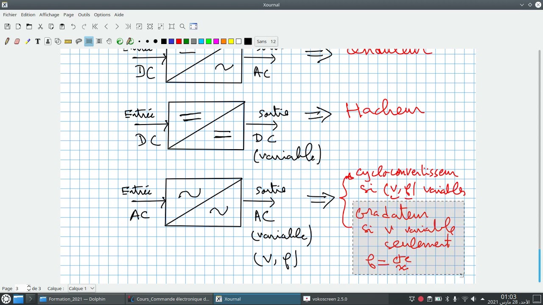Screen dimensions: 543x305
Task: Click the Zoom out icon
Action: (139, 26)
